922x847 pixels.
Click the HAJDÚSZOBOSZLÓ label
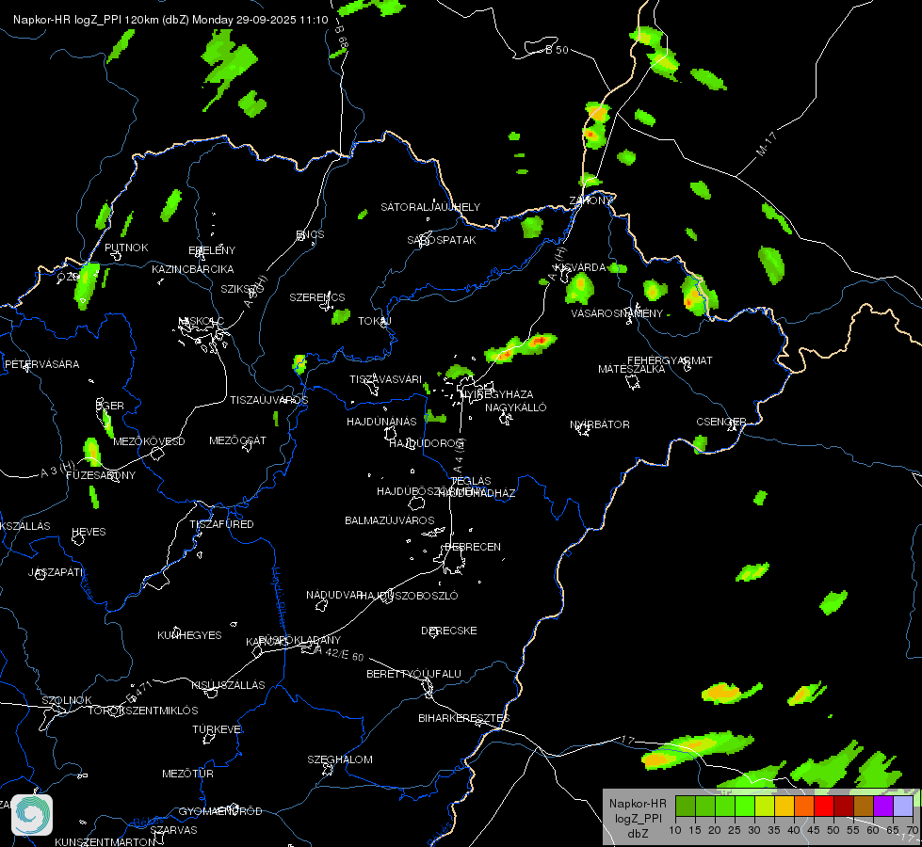(409, 596)
